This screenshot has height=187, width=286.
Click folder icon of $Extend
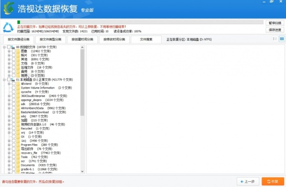click(18, 84)
